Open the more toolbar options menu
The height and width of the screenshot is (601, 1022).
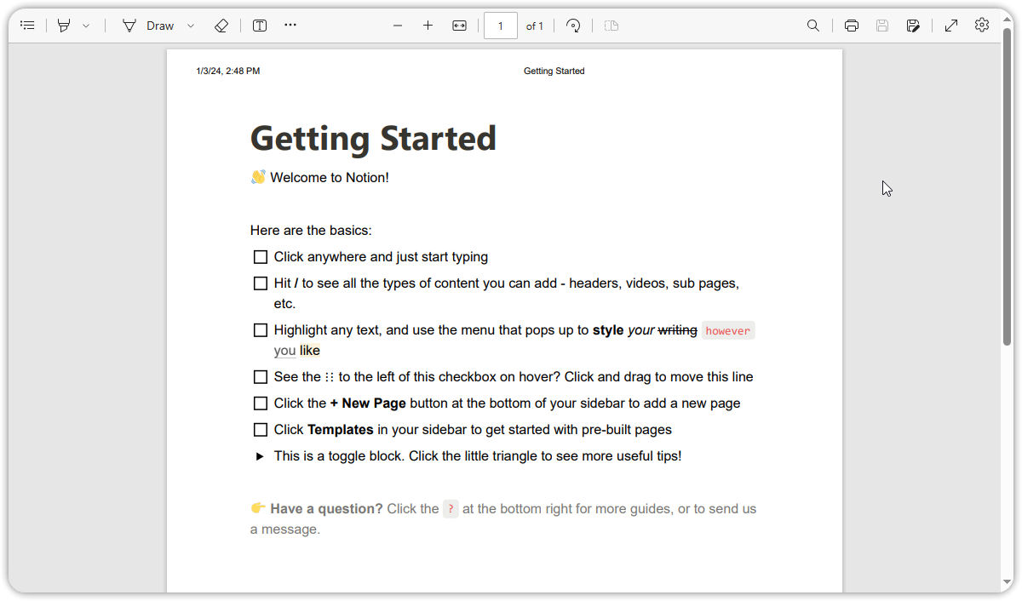click(290, 25)
